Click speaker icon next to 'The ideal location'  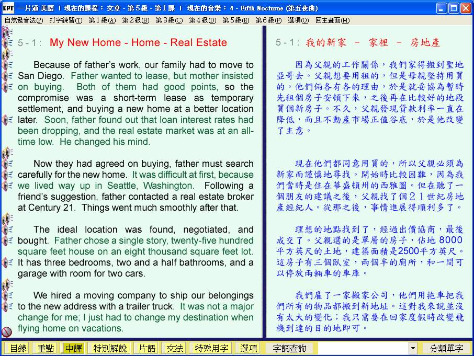pos(7,229)
